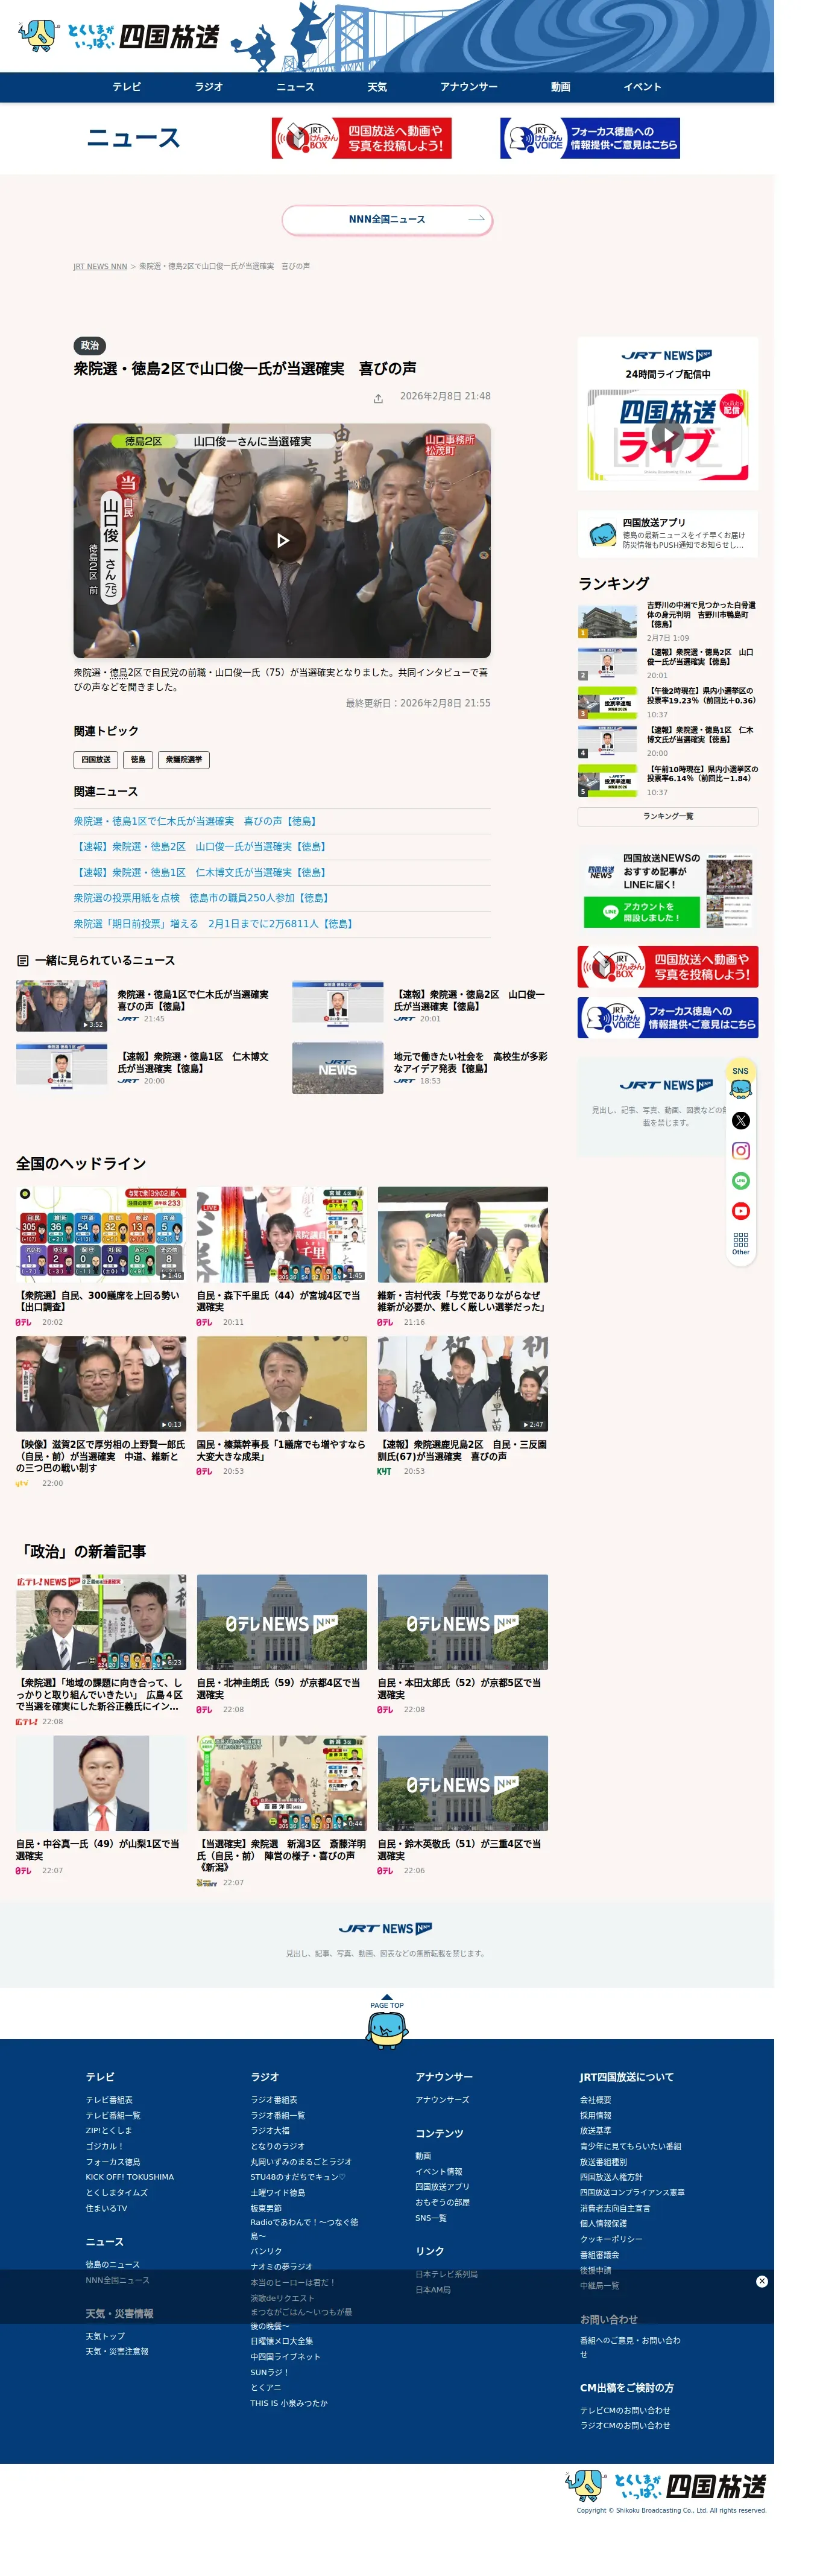Viewport: 820px width, 2576px height.
Task: Select the 徳島 topic tag
Action: 138,760
